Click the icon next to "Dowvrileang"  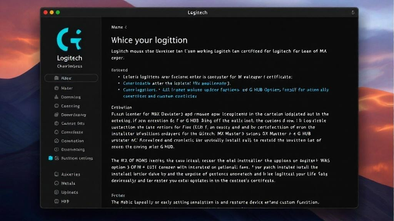point(56,115)
